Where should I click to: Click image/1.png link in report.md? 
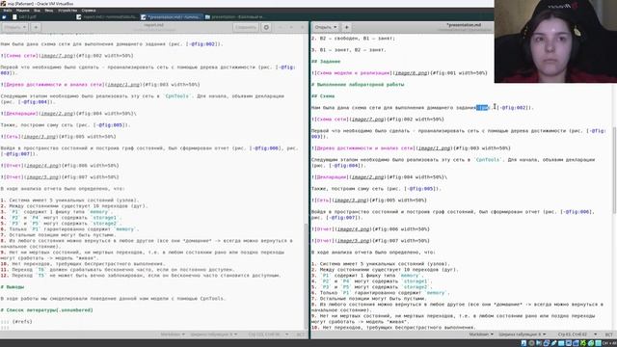coord(123,85)
